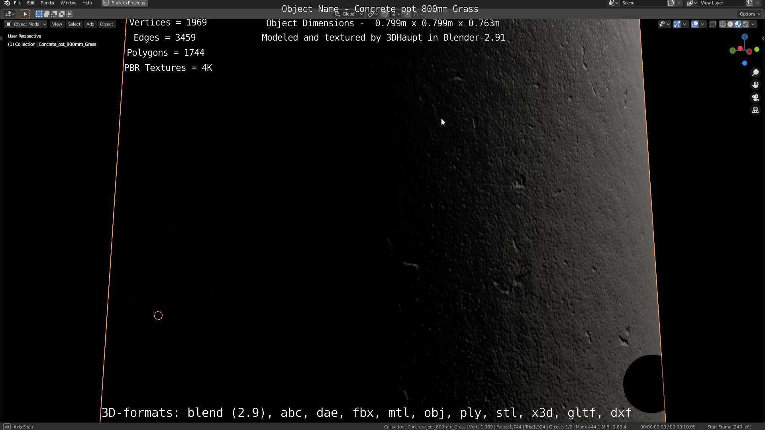Image resolution: width=765 pixels, height=430 pixels.
Task: Toggle viewport gizmos visibility
Action: pyautogui.click(x=677, y=24)
